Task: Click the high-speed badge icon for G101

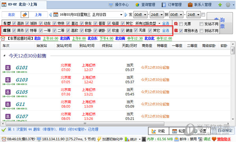Action: pyautogui.click(x=8, y=68)
